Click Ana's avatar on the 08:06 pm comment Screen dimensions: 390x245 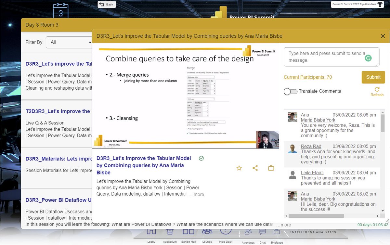coord(293,117)
